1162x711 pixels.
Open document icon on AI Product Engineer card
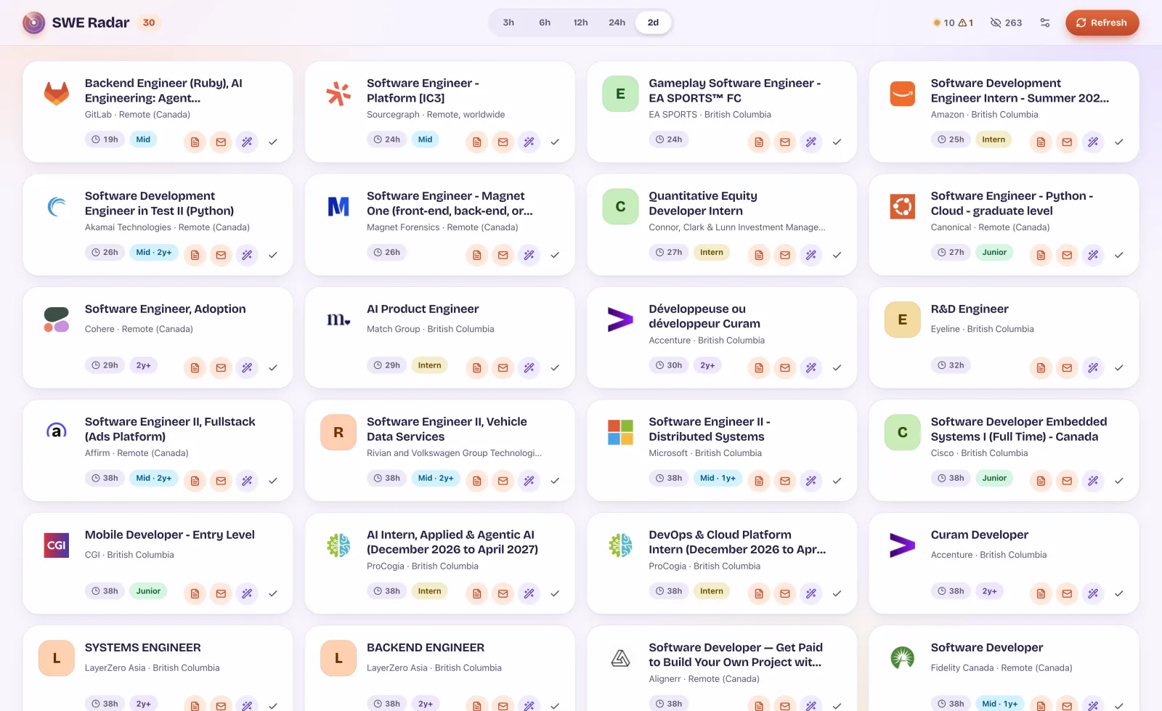coord(476,368)
